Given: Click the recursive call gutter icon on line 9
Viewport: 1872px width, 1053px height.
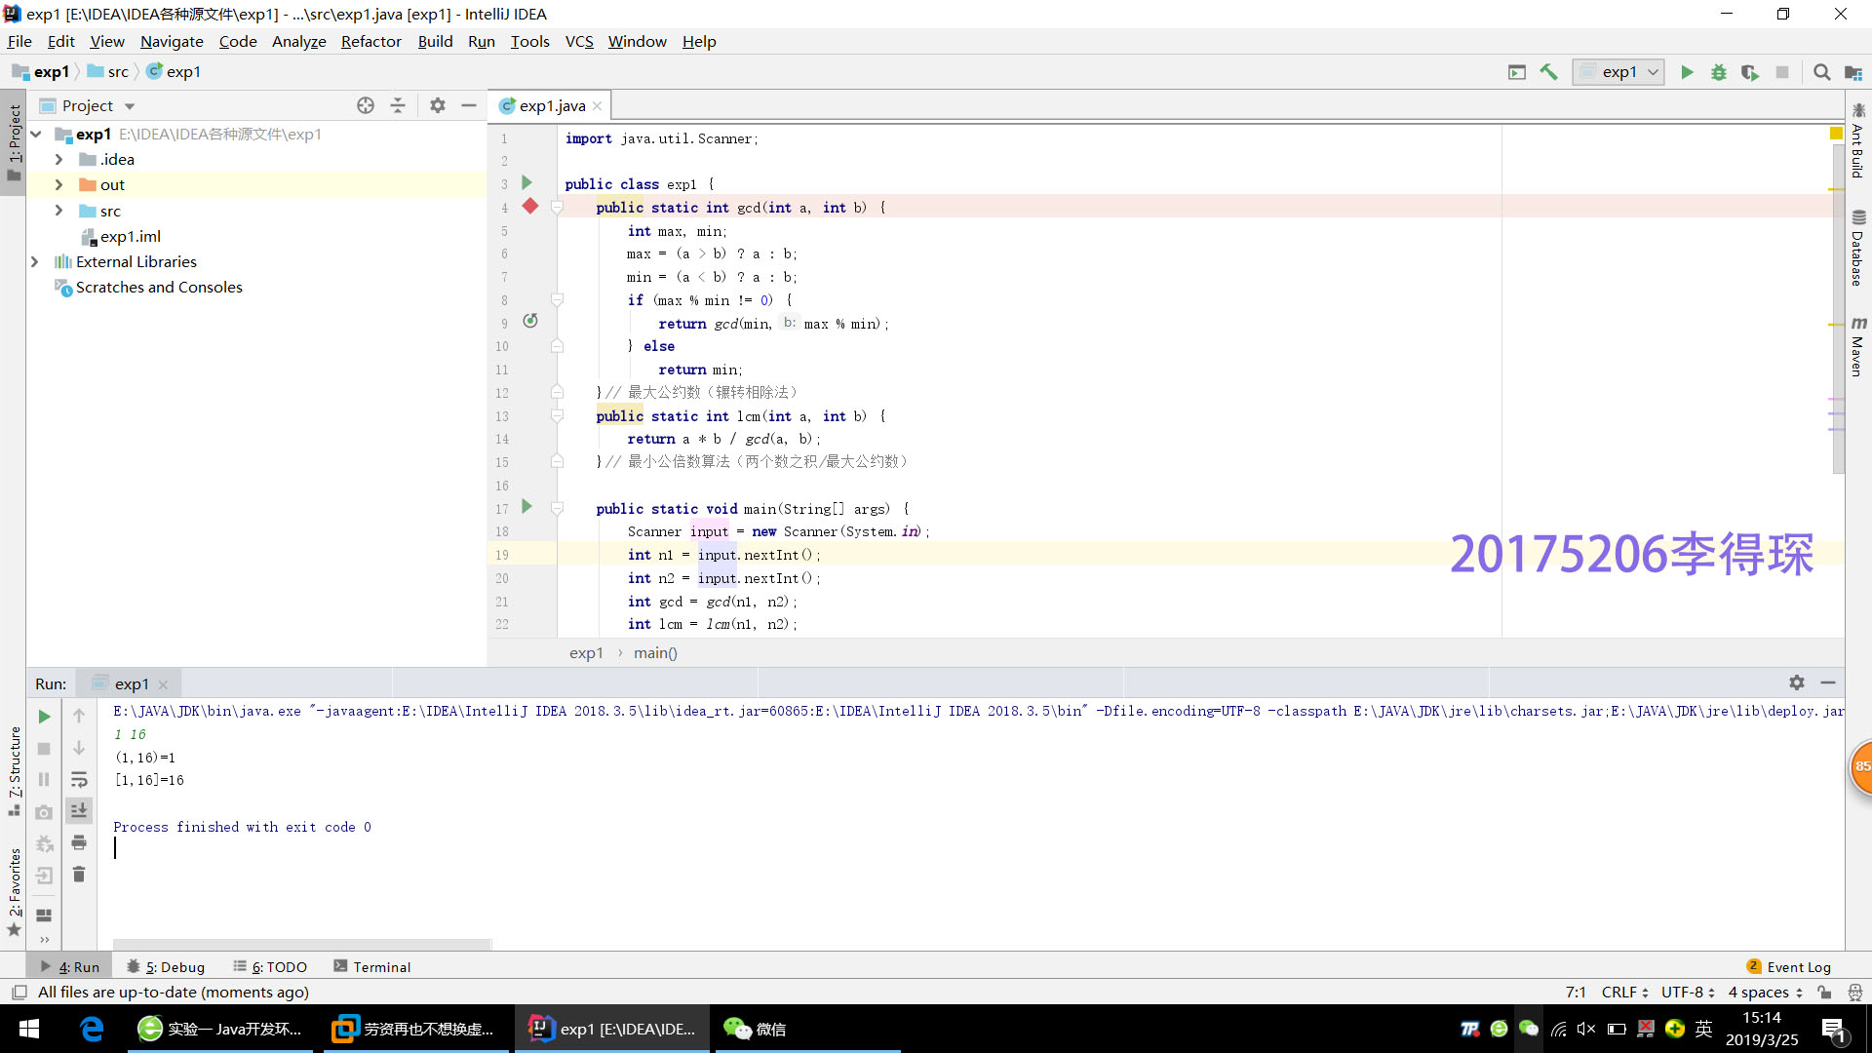Looking at the screenshot, I should pos(530,322).
